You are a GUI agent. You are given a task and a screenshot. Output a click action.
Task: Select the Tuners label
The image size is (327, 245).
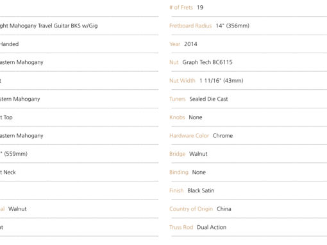[x=178, y=99]
